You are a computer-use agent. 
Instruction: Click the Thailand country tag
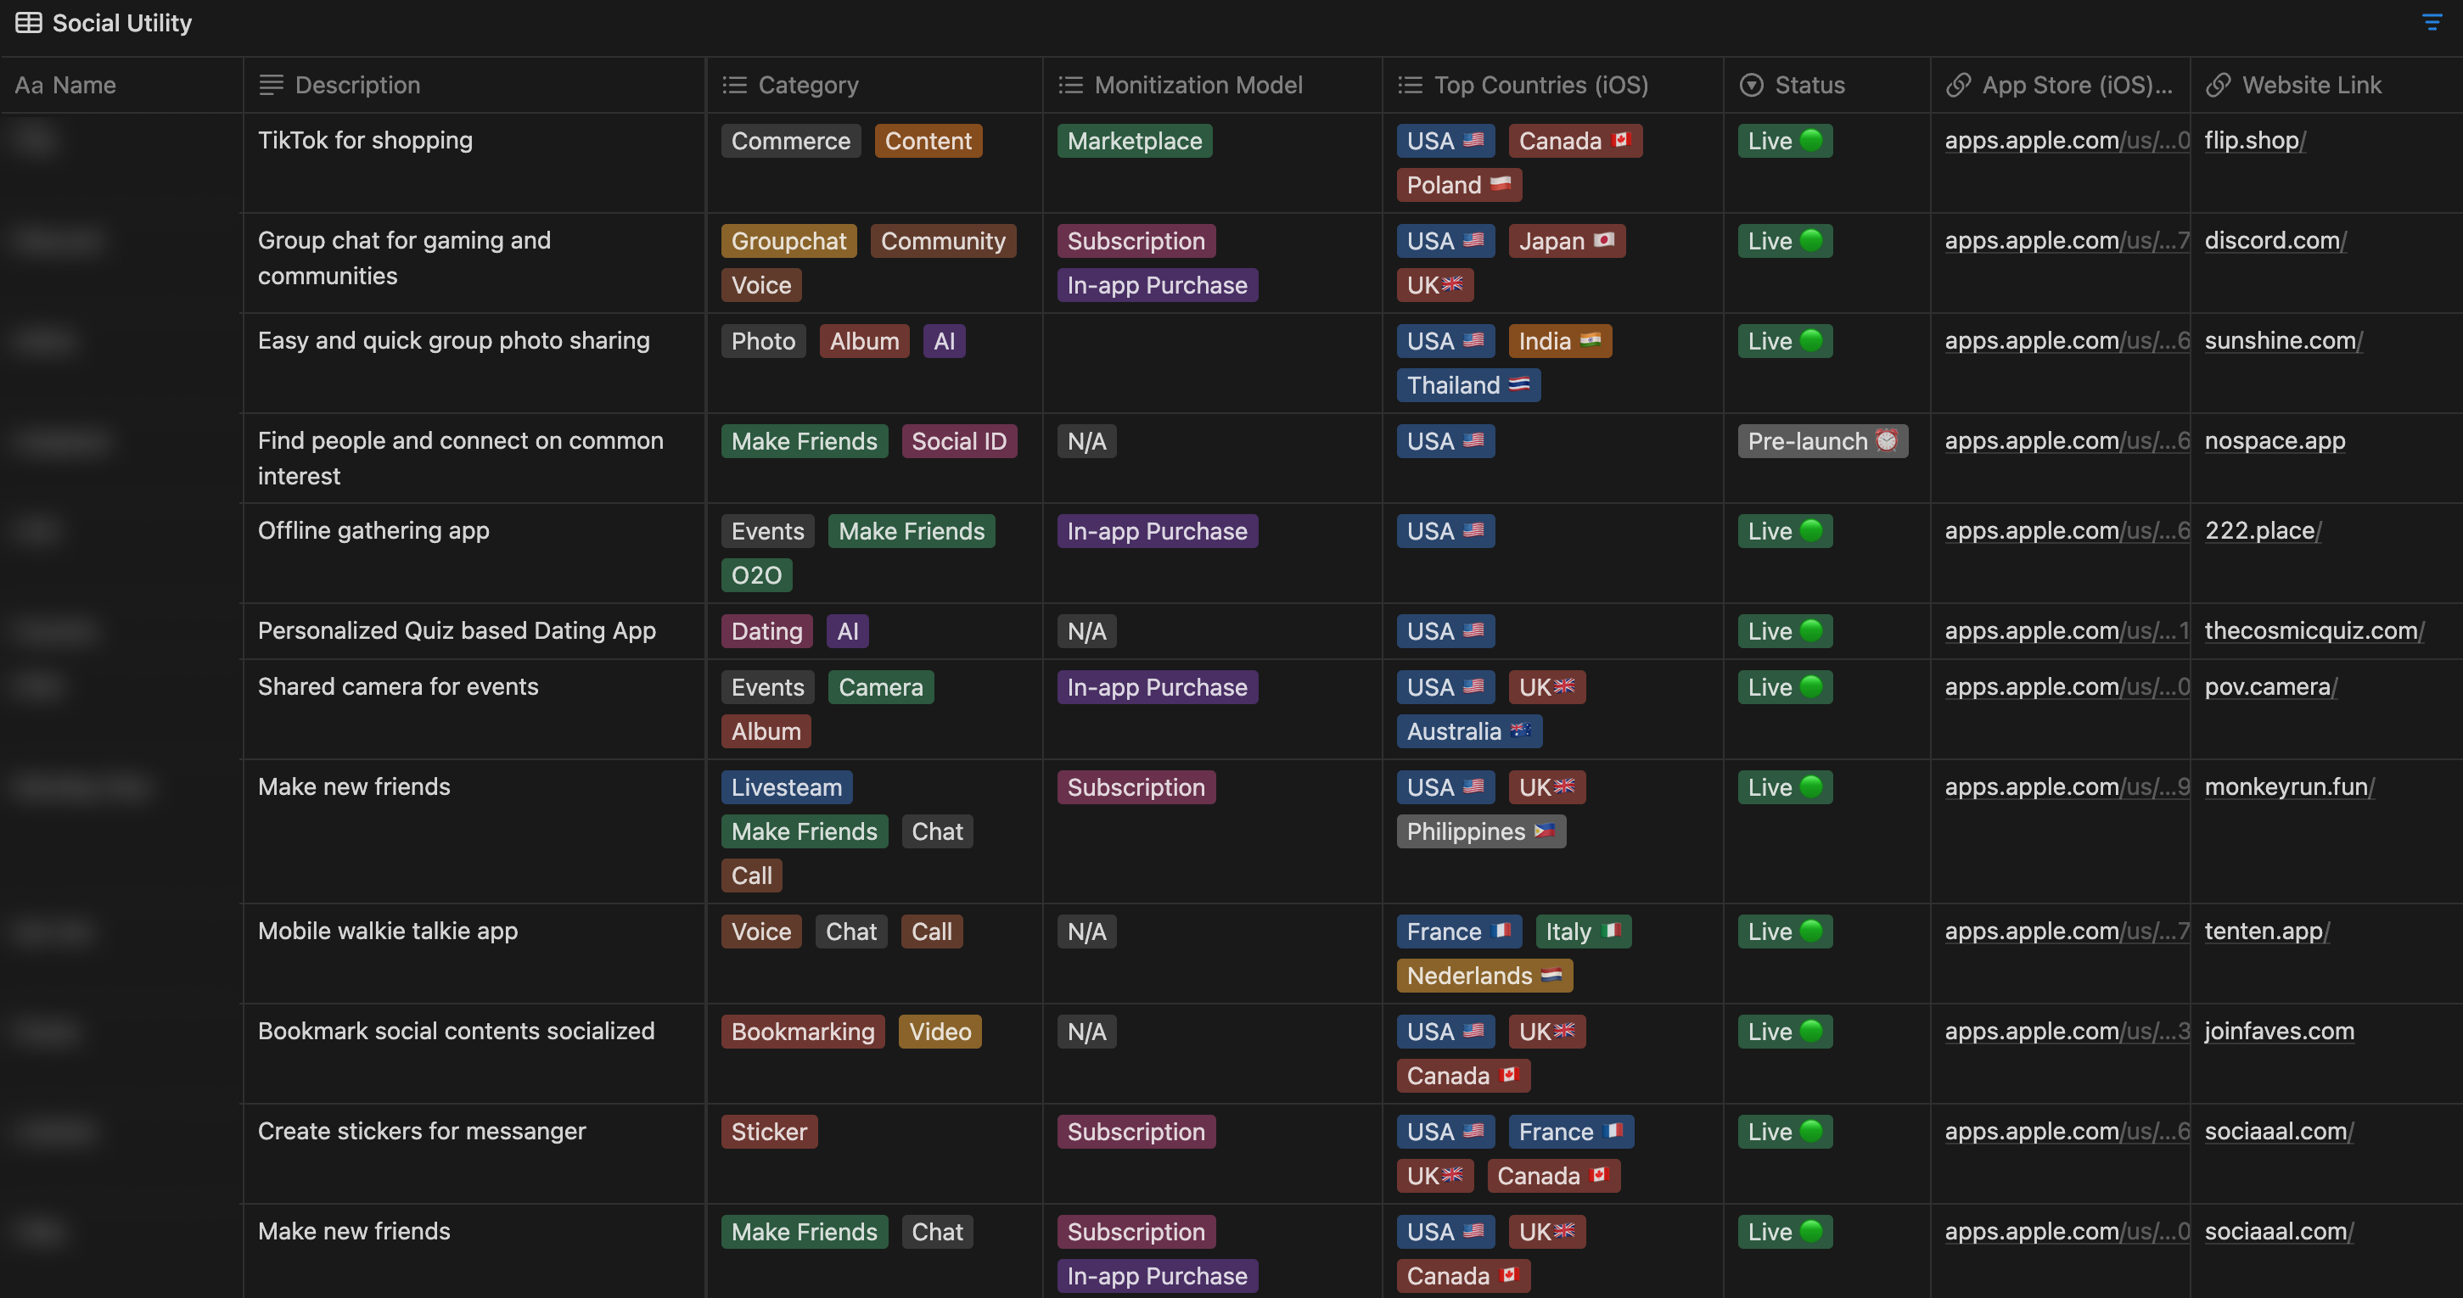(1467, 385)
